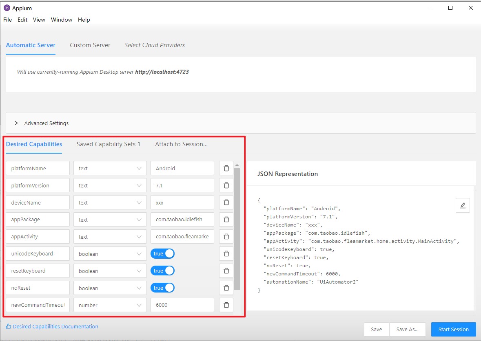Screen dimensions: 481x341
Task: Click the appPackage name field
Action: click(38, 219)
